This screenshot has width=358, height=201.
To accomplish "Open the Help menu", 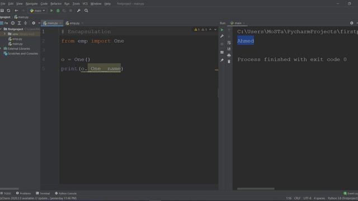I will point(107,4).
